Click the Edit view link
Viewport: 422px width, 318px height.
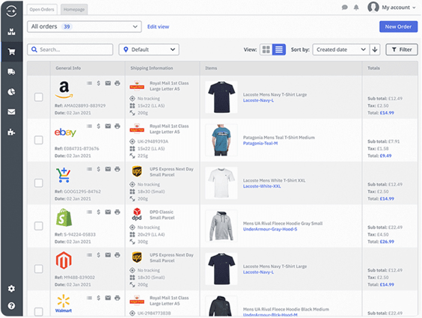(159, 27)
